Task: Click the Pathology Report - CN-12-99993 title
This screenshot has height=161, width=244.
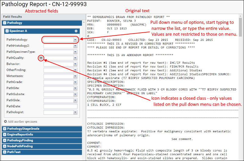Action: tap(44, 4)
